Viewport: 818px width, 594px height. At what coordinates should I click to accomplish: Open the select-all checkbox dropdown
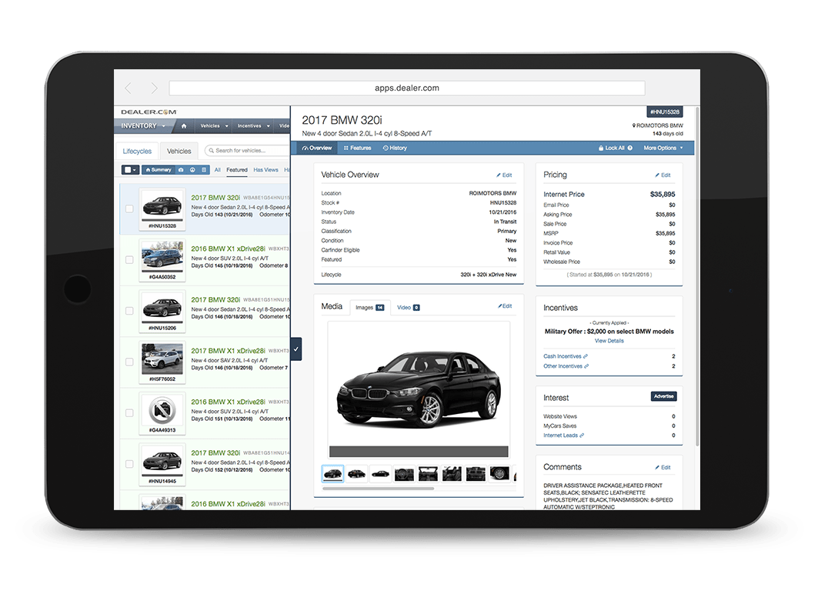pos(130,170)
